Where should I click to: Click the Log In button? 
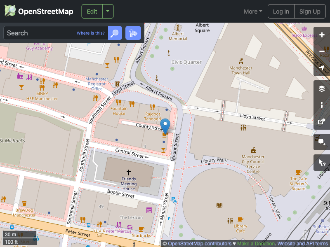(x=281, y=11)
